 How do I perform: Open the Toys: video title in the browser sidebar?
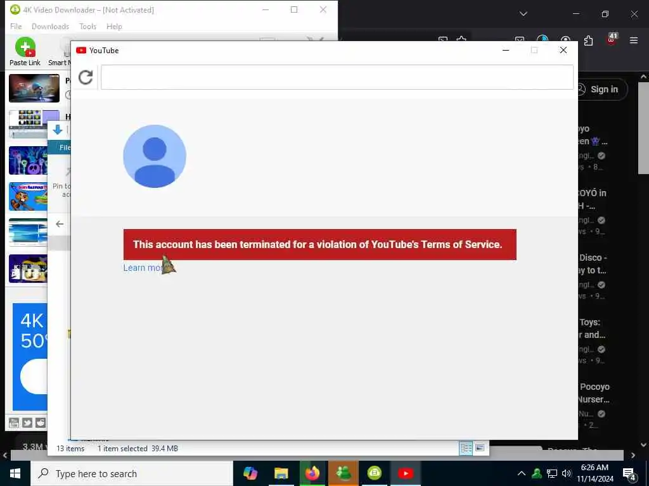[592, 328]
